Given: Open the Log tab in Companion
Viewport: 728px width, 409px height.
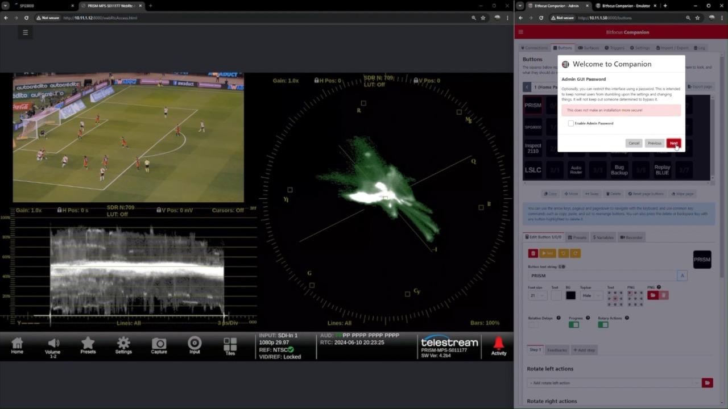Looking at the screenshot, I should coord(700,48).
